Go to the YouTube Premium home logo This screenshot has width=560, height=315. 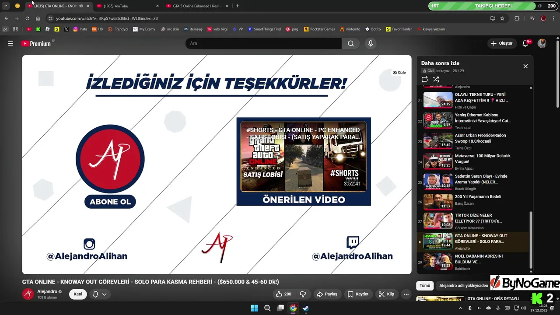point(36,43)
